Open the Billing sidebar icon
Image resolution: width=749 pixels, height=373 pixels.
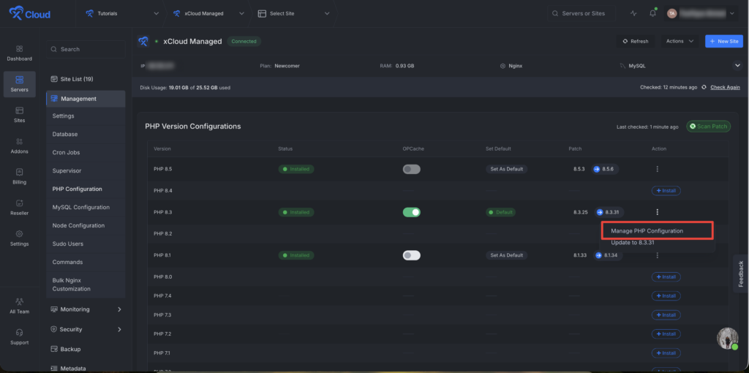(19, 176)
